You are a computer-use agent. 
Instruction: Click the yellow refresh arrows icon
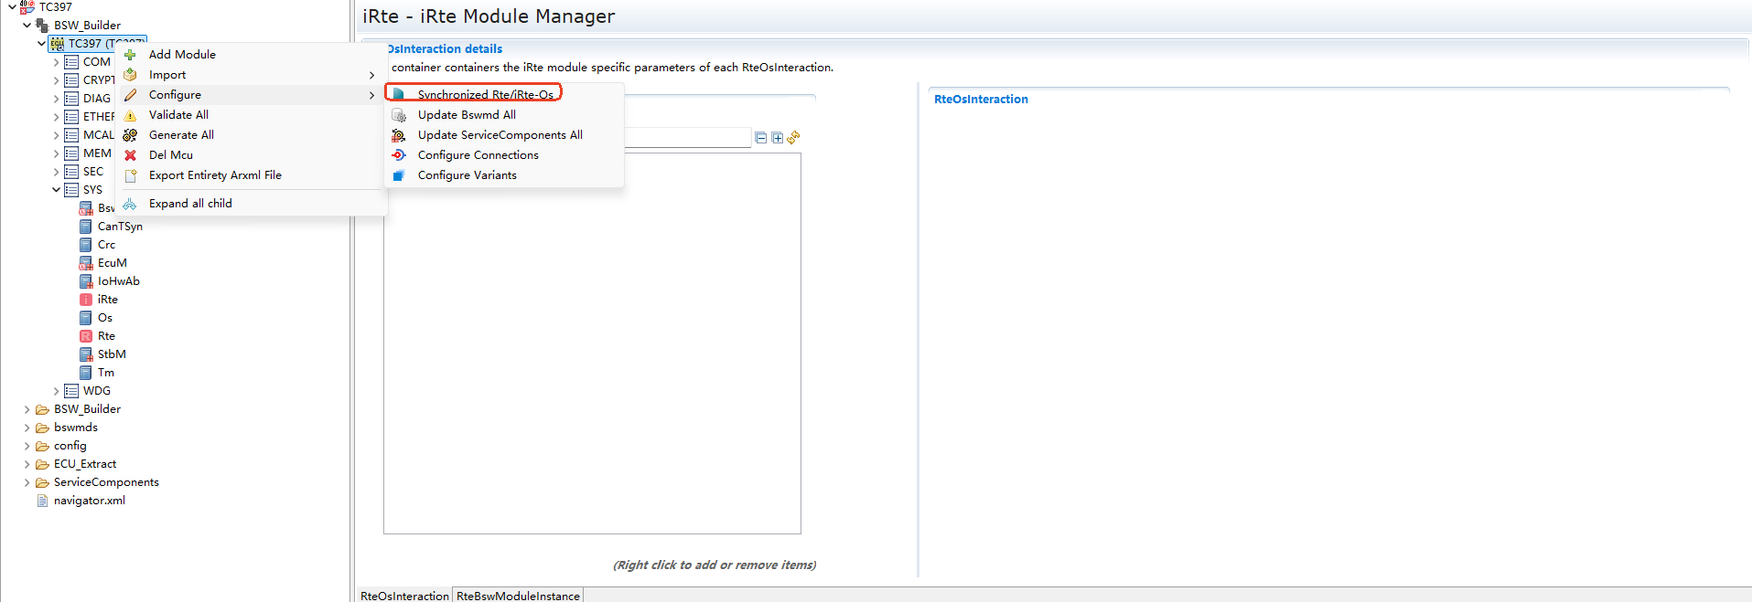coord(793,138)
